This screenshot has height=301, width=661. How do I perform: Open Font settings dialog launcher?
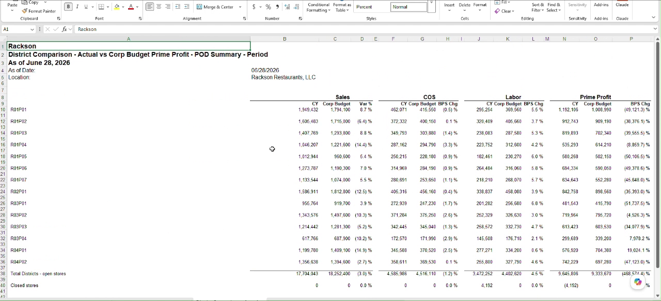pos(140,19)
